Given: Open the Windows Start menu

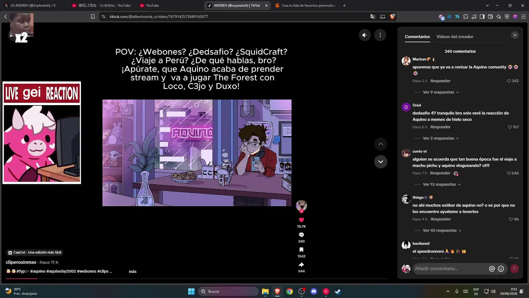Looking at the screenshot, I should (x=191, y=291).
